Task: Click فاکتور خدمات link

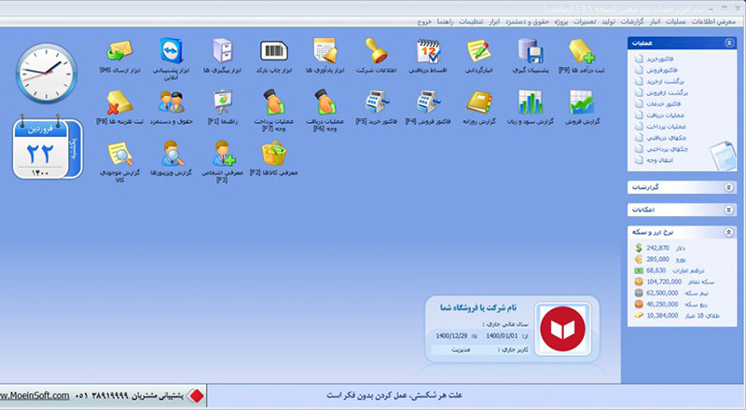Action: (x=663, y=104)
